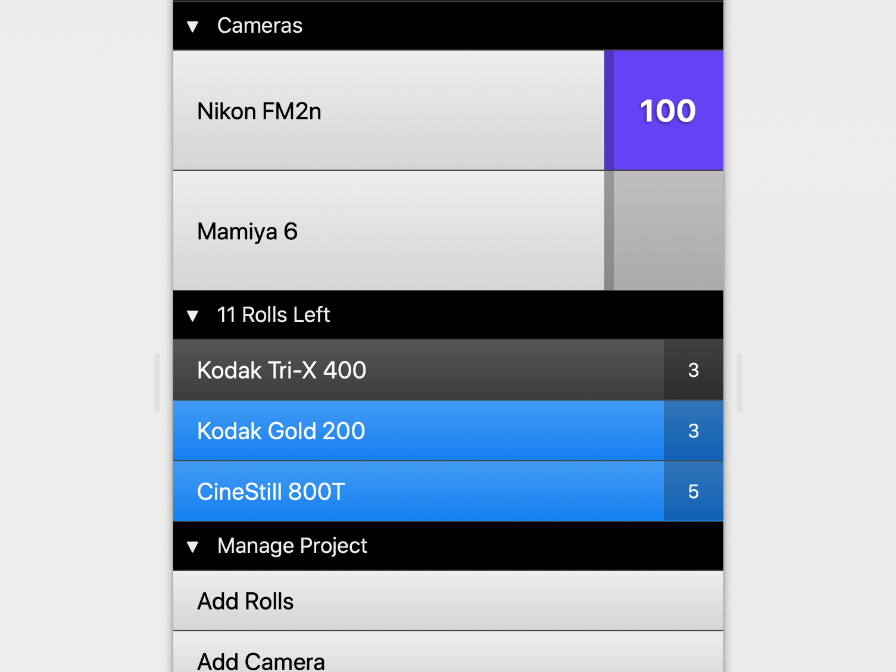896x672 pixels.
Task: Click the empty gray Mamiya 6 badge
Action: pos(667,231)
